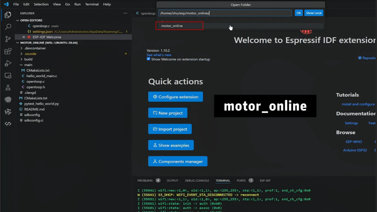Click the VS Code logo icon
This screenshot has height=212, width=377.
6,4
